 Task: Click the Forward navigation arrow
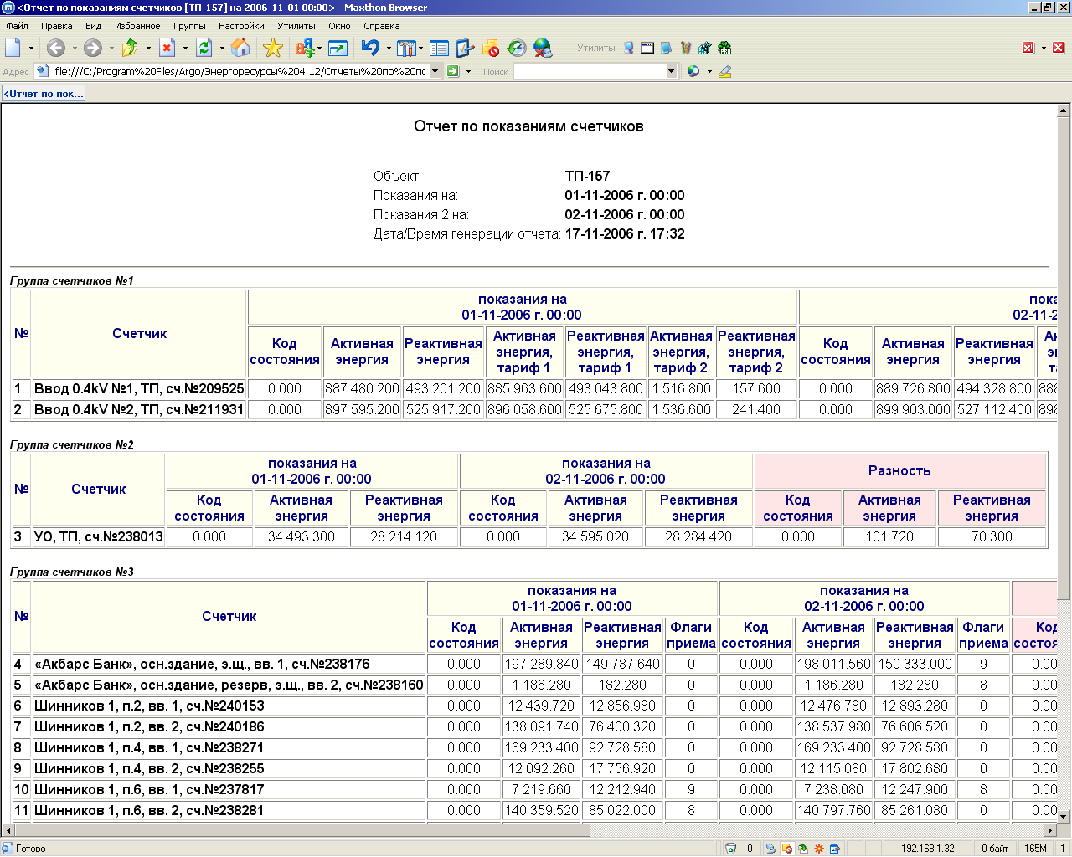point(92,49)
